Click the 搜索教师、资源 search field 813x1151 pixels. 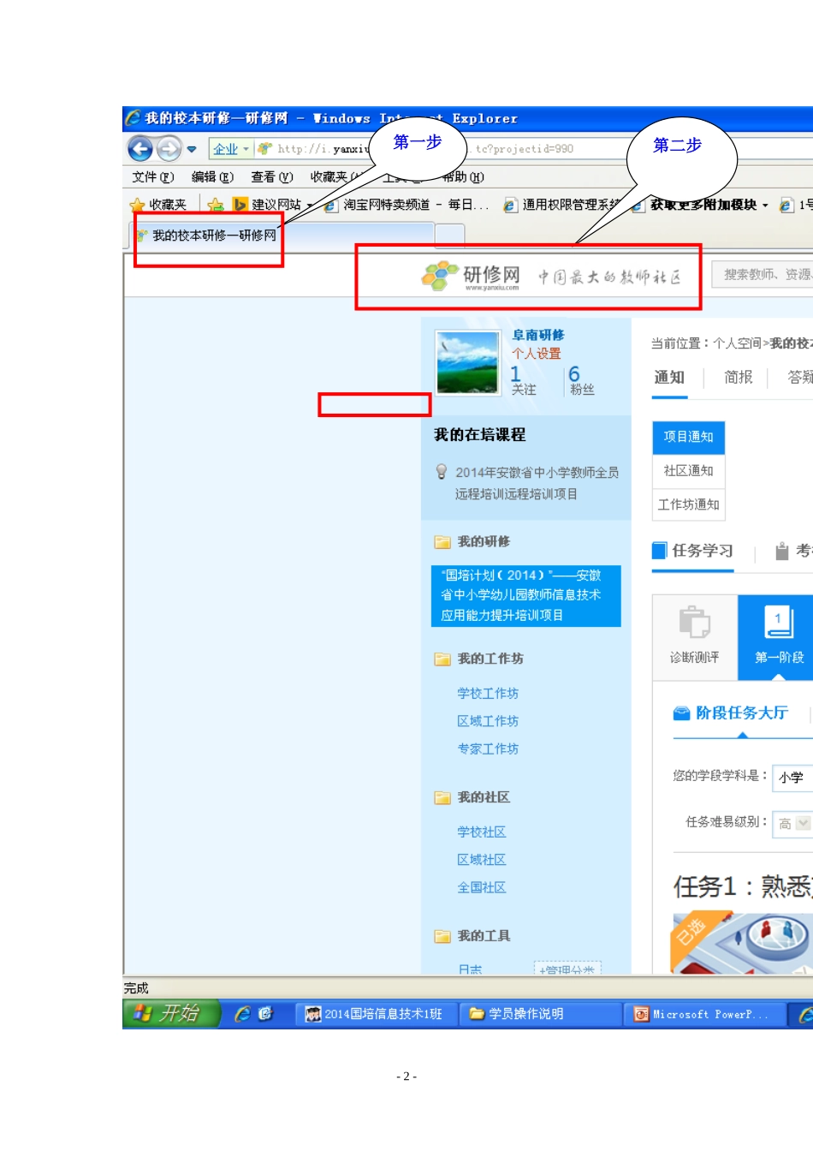[x=763, y=275]
